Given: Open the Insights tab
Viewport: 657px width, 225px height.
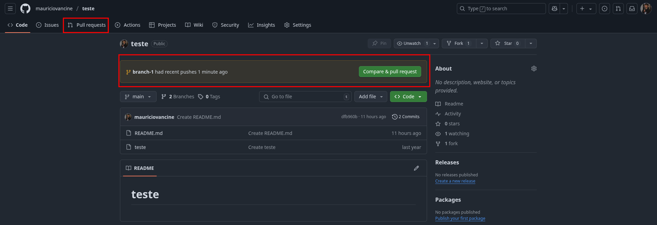Looking at the screenshot, I should coord(261,25).
